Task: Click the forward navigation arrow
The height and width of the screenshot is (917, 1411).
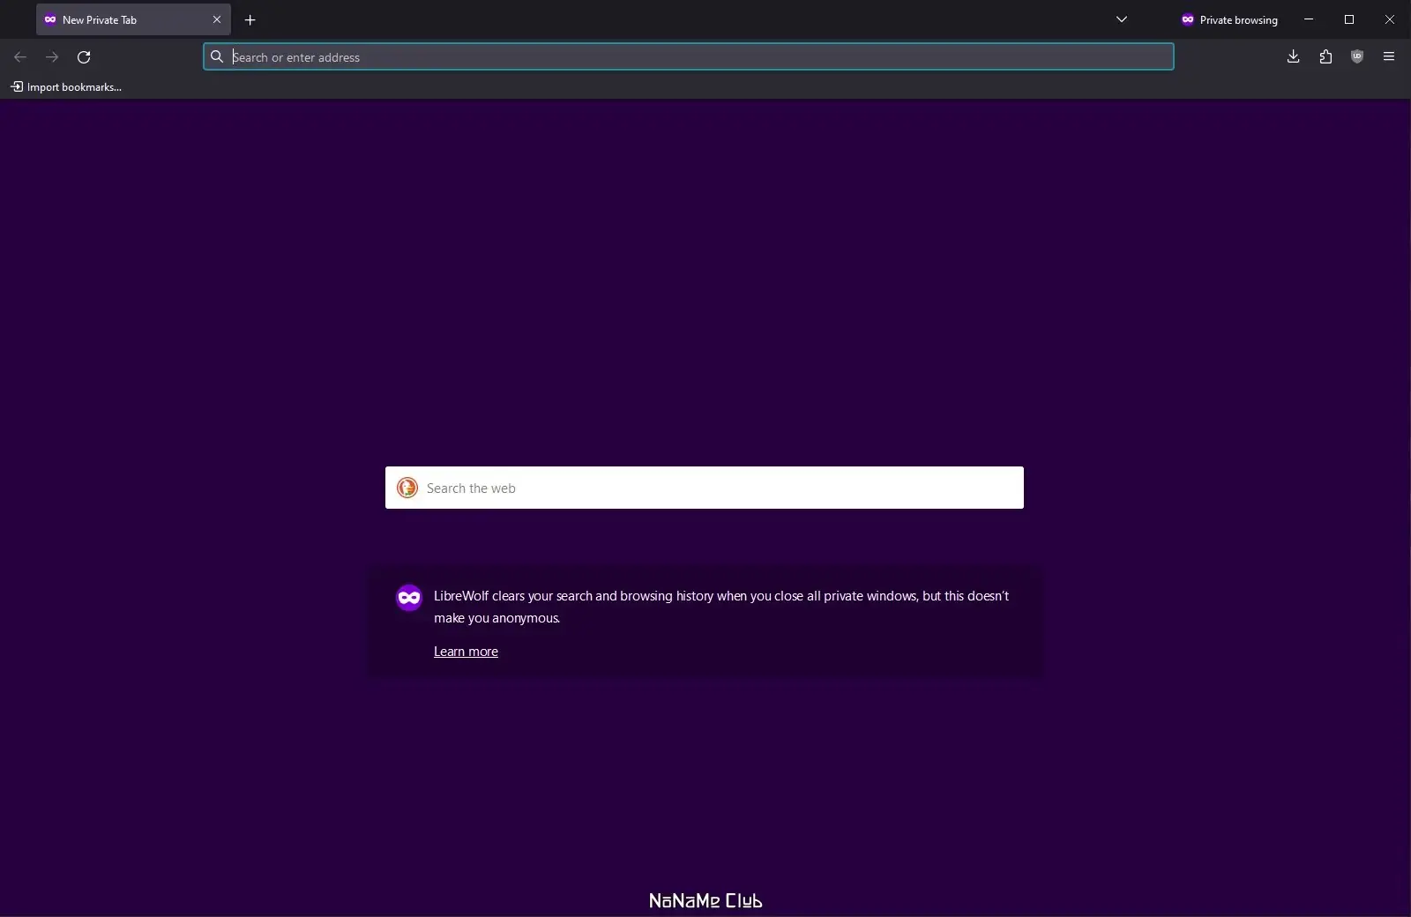Action: (x=52, y=57)
